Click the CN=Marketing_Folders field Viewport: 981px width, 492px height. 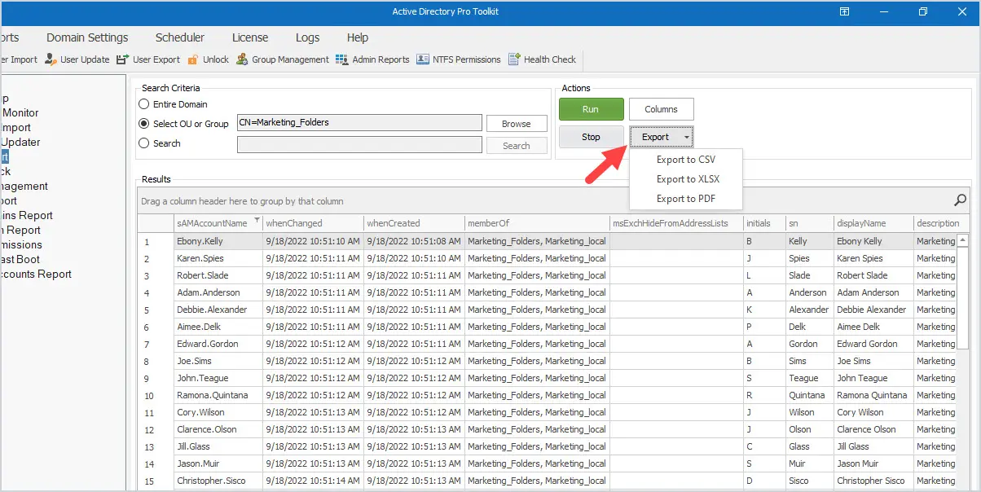click(x=359, y=123)
